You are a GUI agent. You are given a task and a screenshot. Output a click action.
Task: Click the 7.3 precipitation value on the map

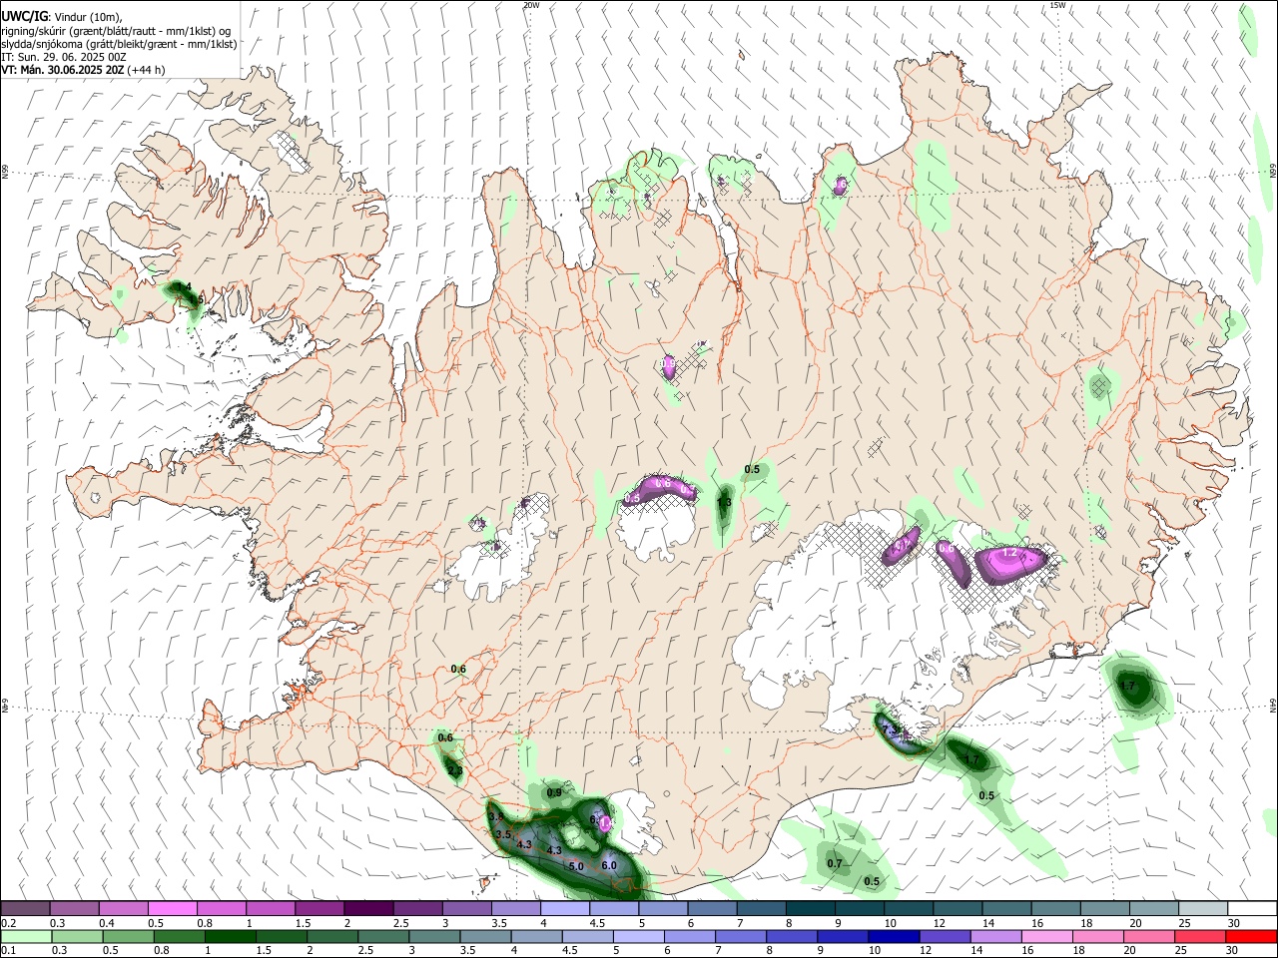[892, 731]
